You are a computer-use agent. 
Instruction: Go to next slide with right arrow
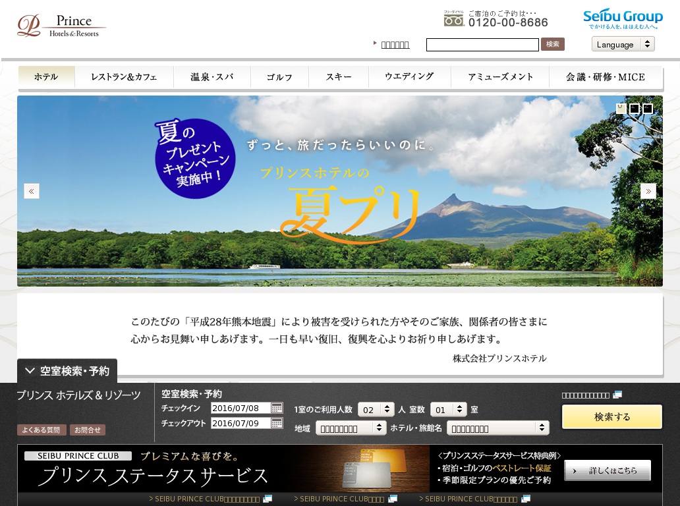(x=648, y=191)
